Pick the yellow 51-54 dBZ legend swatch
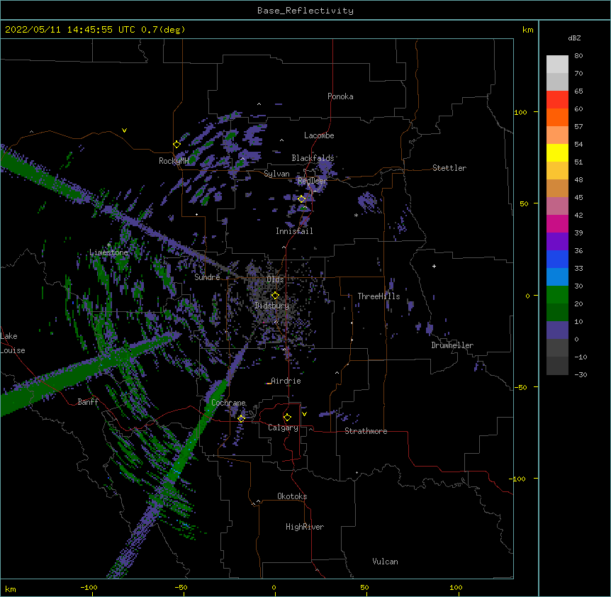This screenshot has height=597, width=611. [557, 152]
